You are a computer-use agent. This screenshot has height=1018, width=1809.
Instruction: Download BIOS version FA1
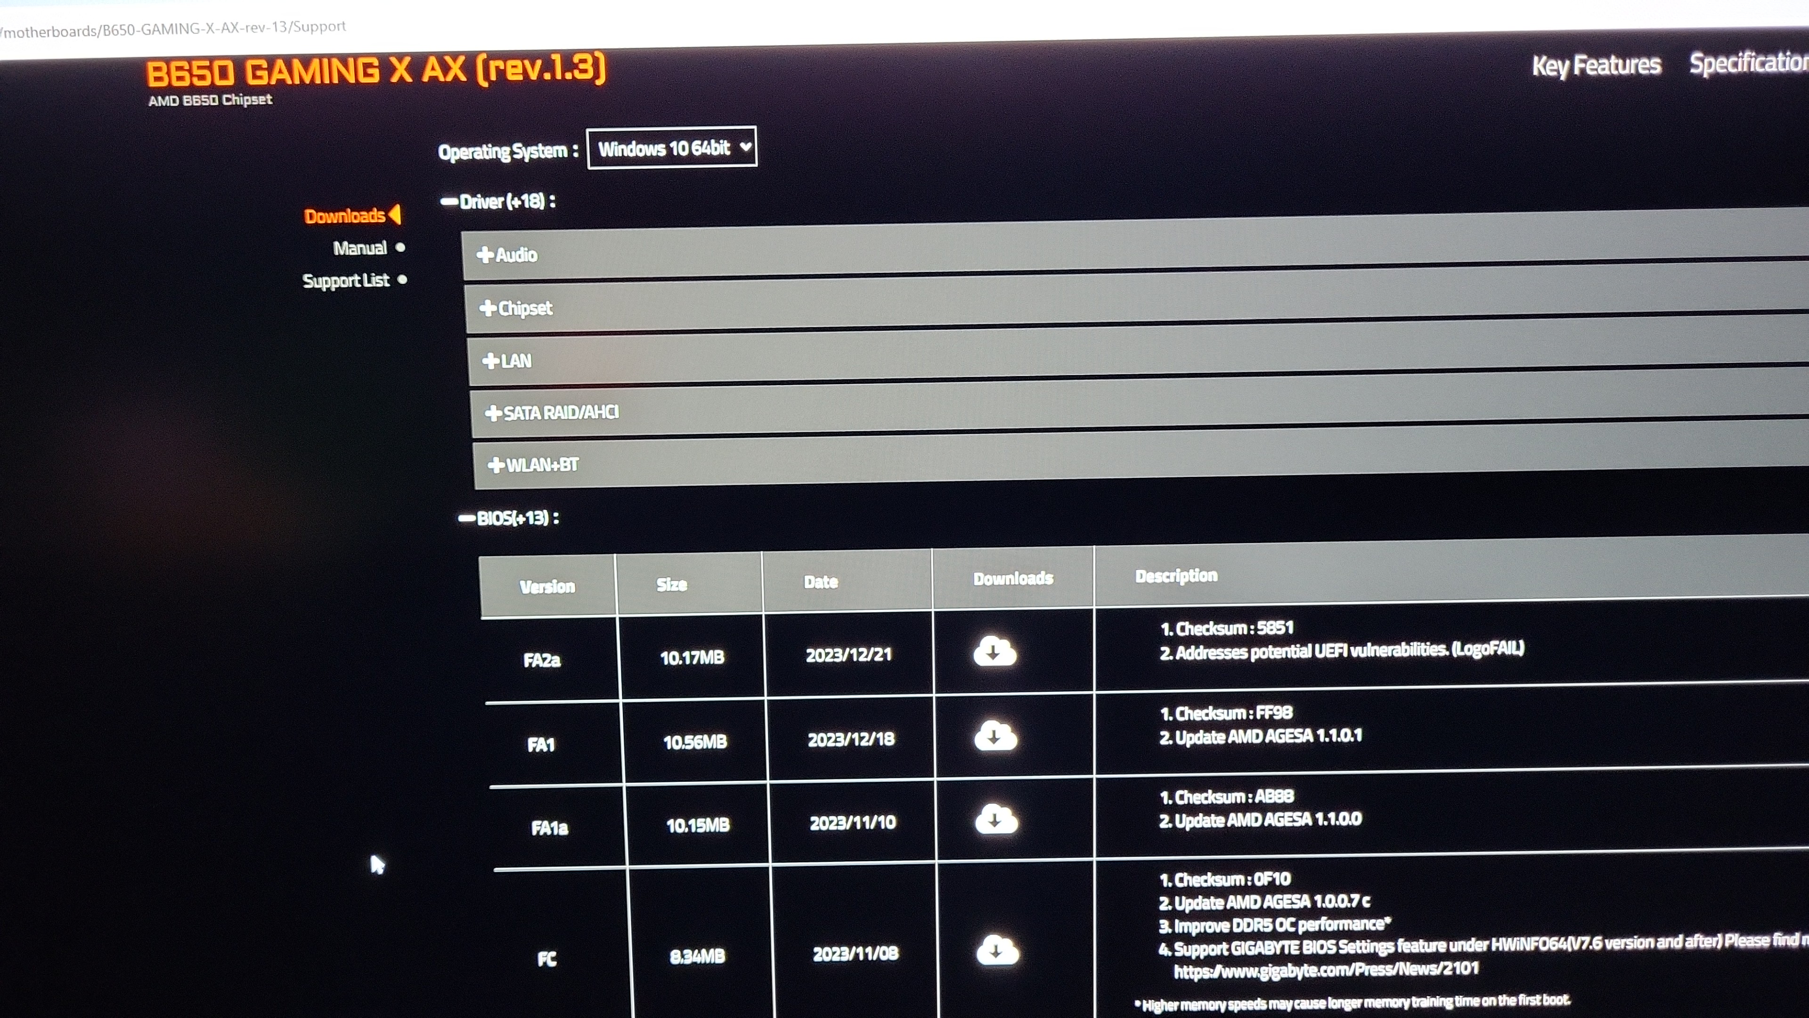pyautogui.click(x=995, y=736)
